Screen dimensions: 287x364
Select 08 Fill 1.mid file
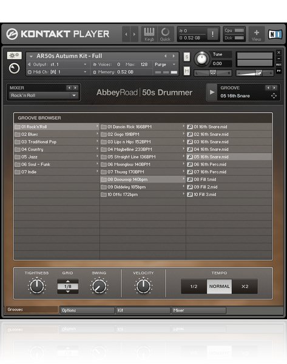point(229,180)
